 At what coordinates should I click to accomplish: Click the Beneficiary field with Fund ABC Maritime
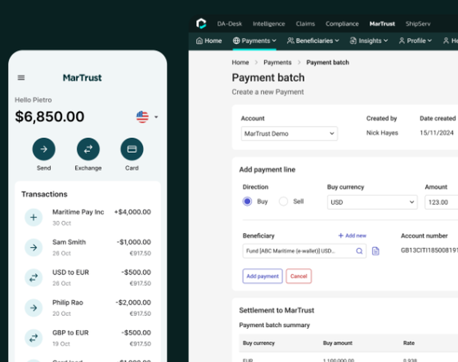305,251
